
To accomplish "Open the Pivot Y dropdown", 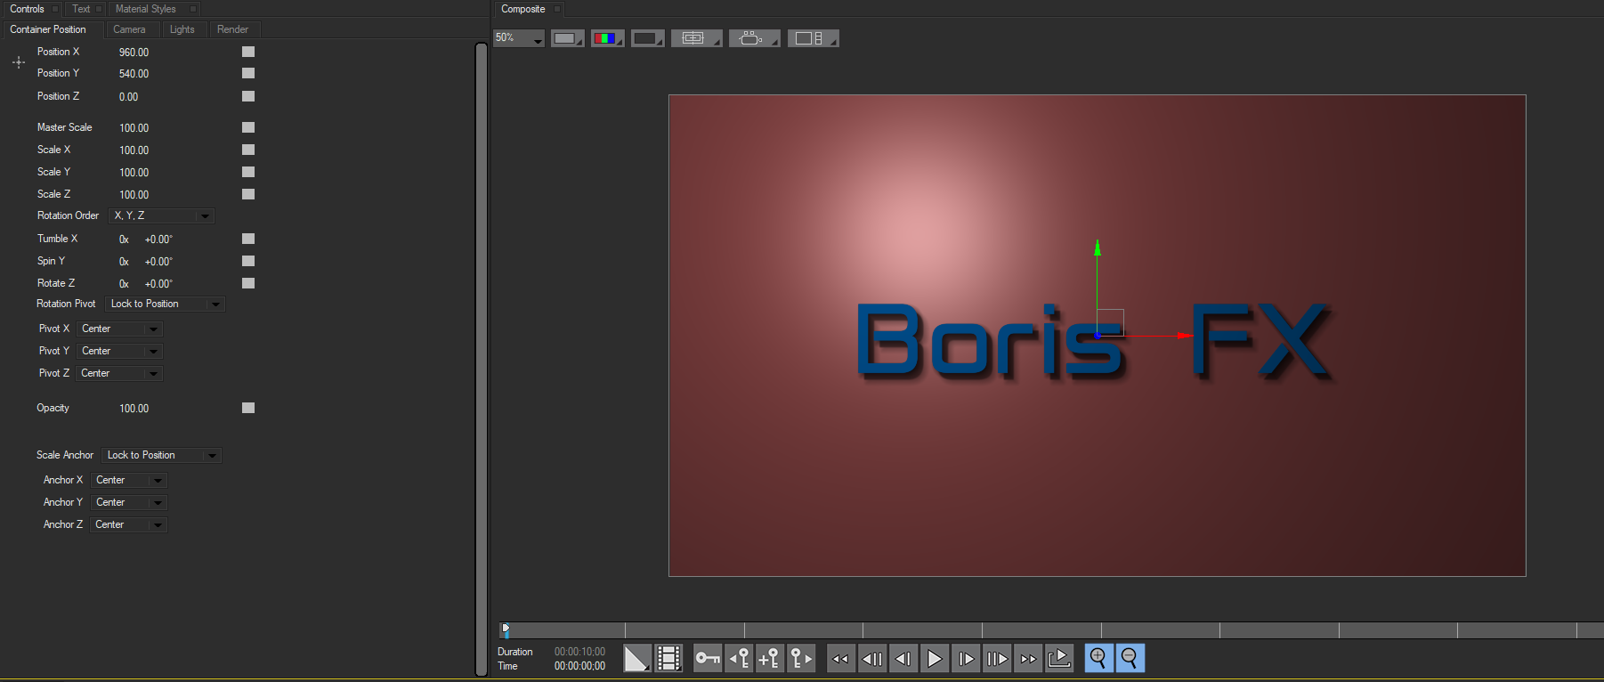I will [119, 351].
